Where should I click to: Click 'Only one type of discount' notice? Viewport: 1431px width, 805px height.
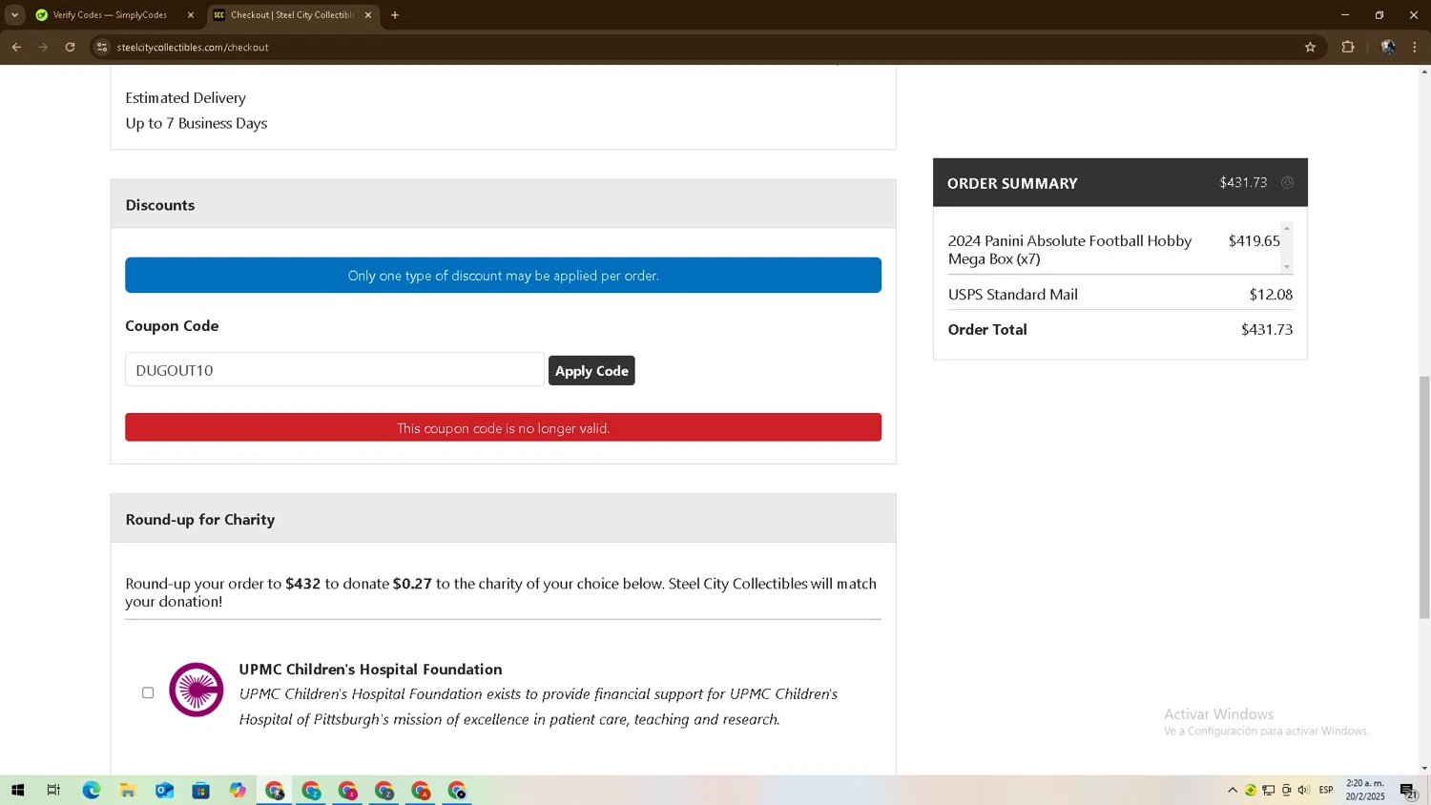pyautogui.click(x=503, y=275)
